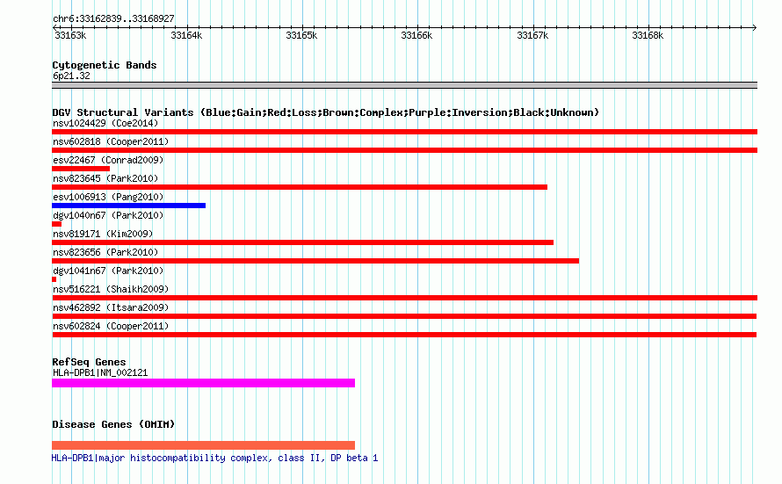782x484 pixels.
Task: Click the 6p21.32 band label
Action: [x=71, y=76]
